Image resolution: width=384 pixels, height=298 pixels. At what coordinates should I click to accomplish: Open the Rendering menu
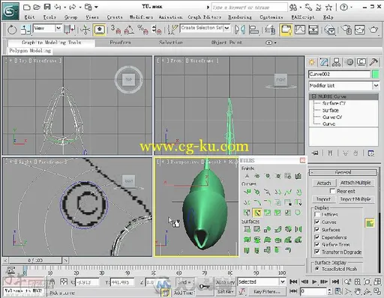coord(240,17)
